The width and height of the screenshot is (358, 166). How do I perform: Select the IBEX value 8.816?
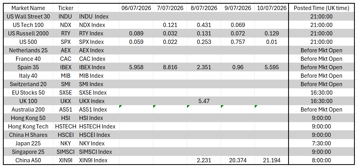coord(170,67)
